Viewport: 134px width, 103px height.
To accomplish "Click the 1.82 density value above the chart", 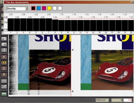I will click(55, 17).
